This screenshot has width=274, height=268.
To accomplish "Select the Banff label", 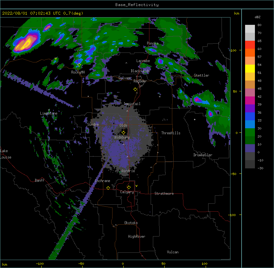I will pos(39,180).
